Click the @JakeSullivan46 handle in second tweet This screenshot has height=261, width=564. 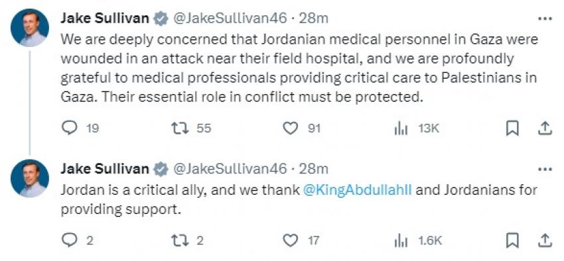pos(230,169)
